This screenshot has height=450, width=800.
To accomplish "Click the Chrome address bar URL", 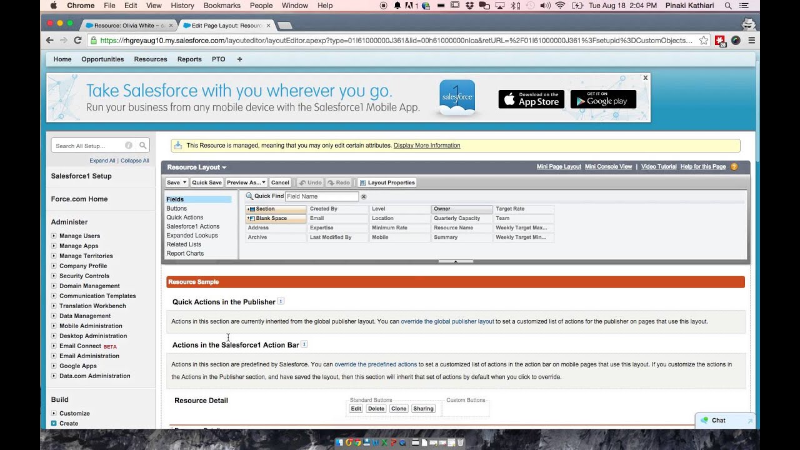I will click(396, 40).
